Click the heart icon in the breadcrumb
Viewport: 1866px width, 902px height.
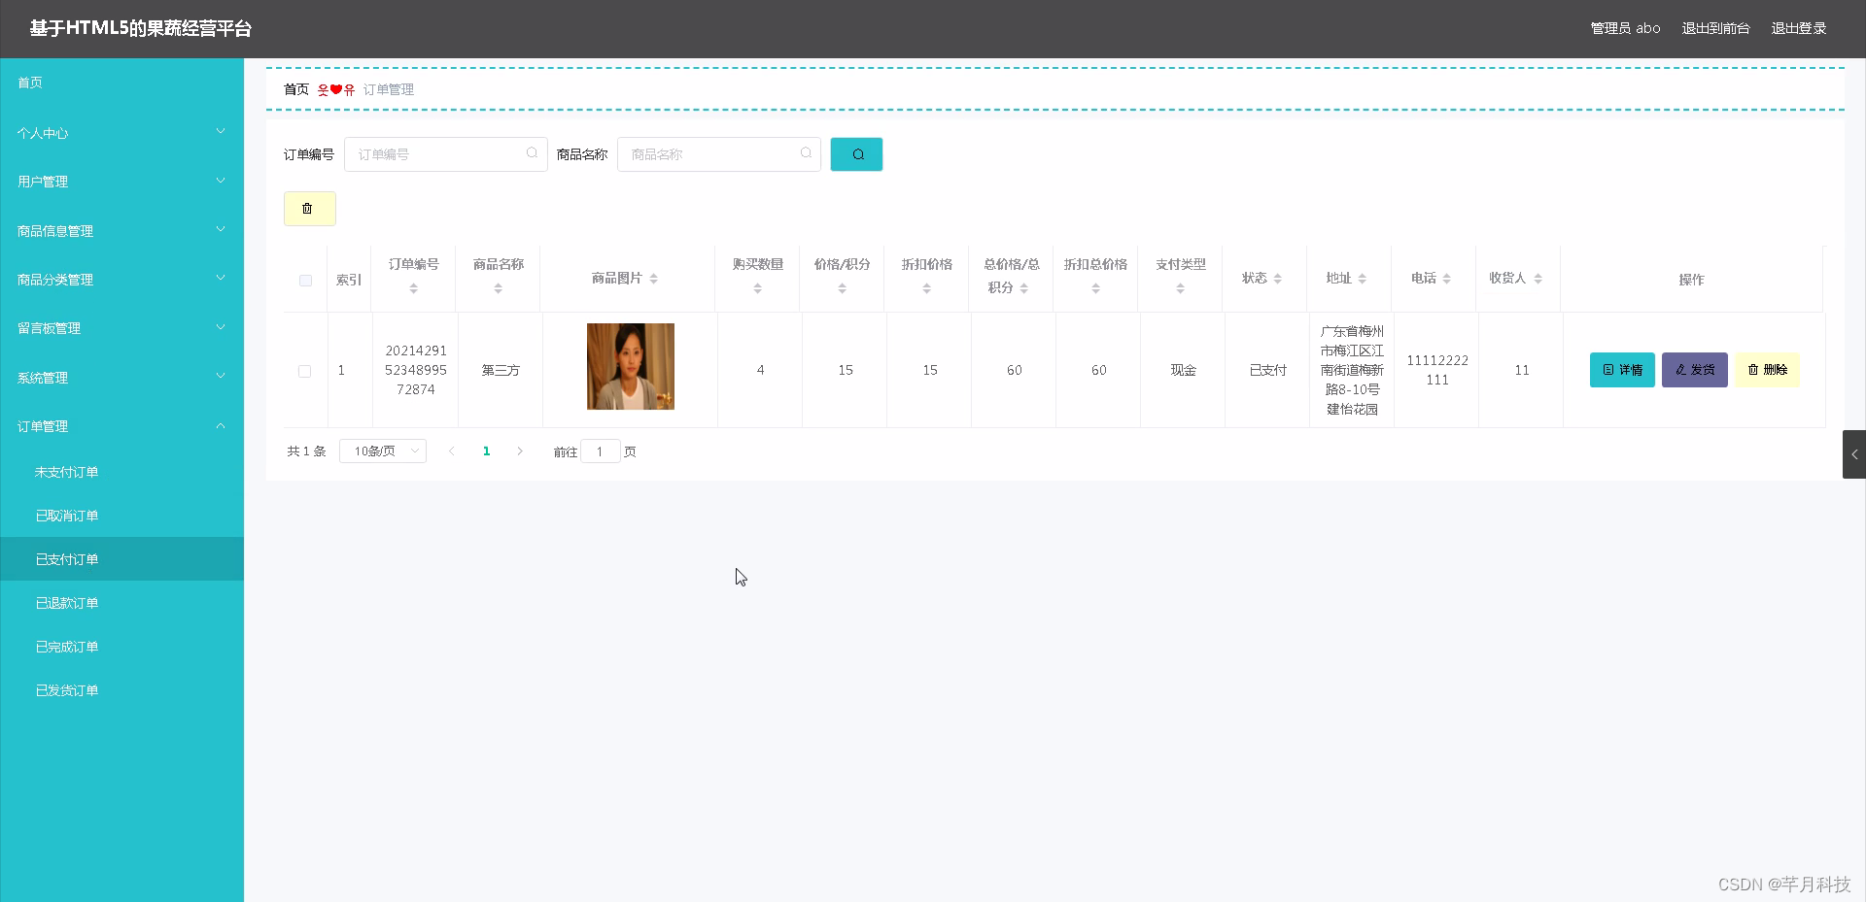point(333,88)
